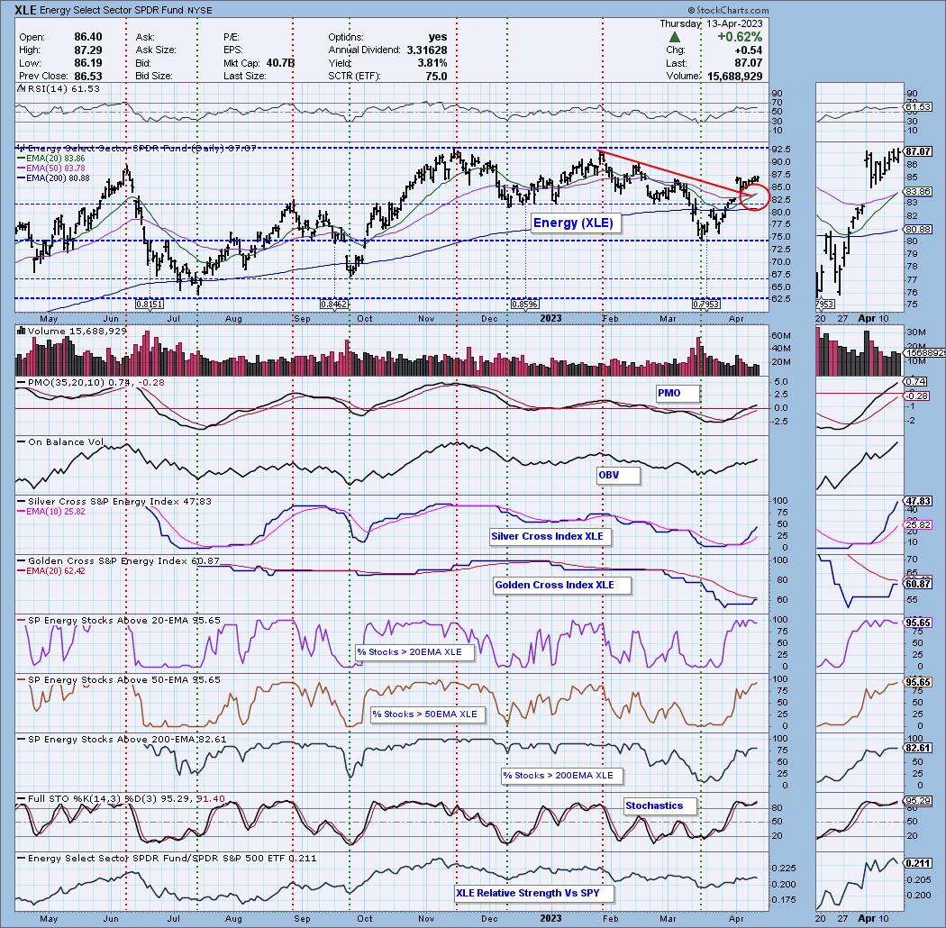Click the 0.8462 label on price chart
Viewport: 946px width, 928px height.
click(x=334, y=305)
